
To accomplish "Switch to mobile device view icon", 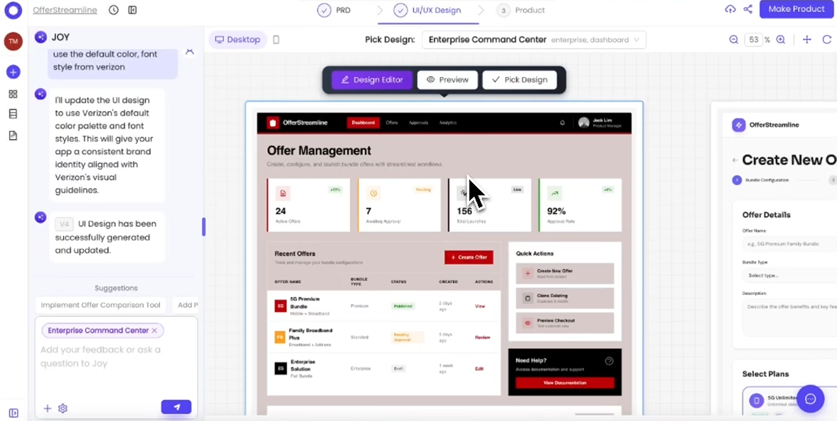I will [x=276, y=39].
